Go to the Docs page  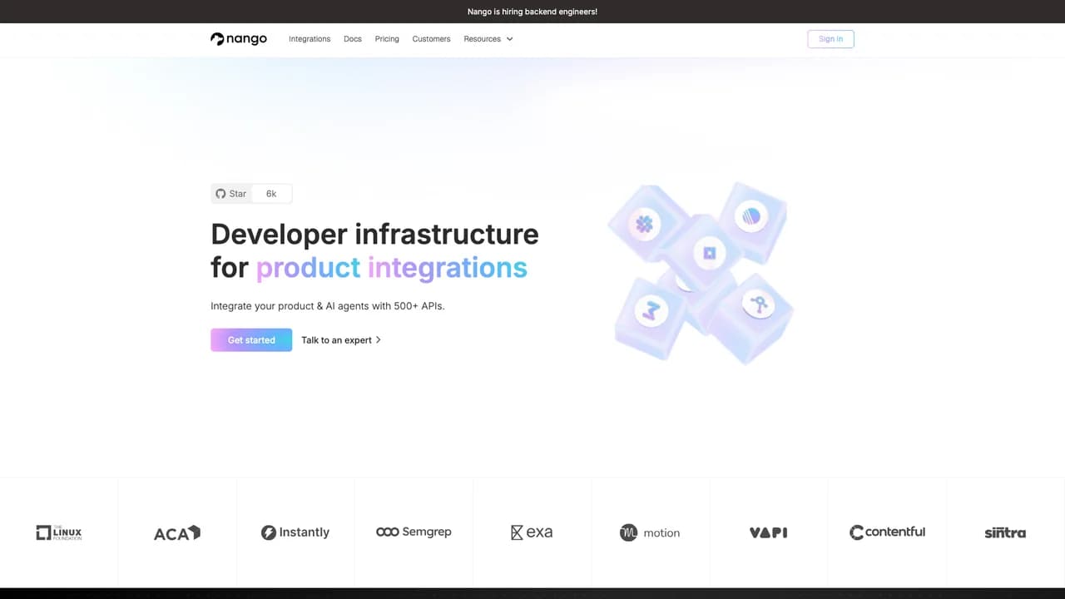pos(353,39)
